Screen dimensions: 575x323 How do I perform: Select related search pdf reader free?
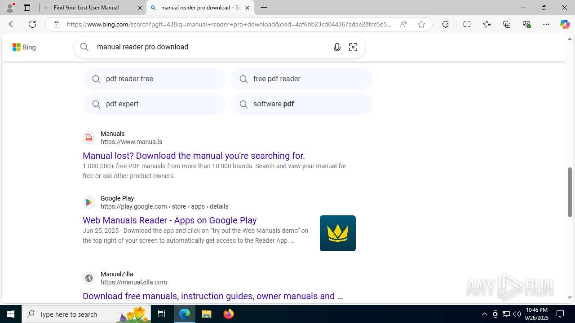click(x=155, y=79)
